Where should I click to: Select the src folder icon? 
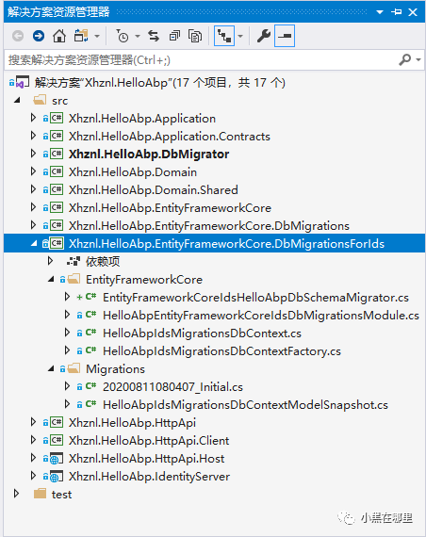point(40,100)
